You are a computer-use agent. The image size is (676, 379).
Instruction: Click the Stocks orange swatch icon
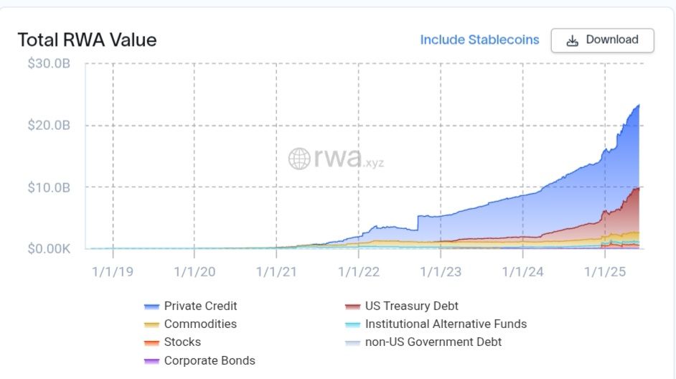151,342
